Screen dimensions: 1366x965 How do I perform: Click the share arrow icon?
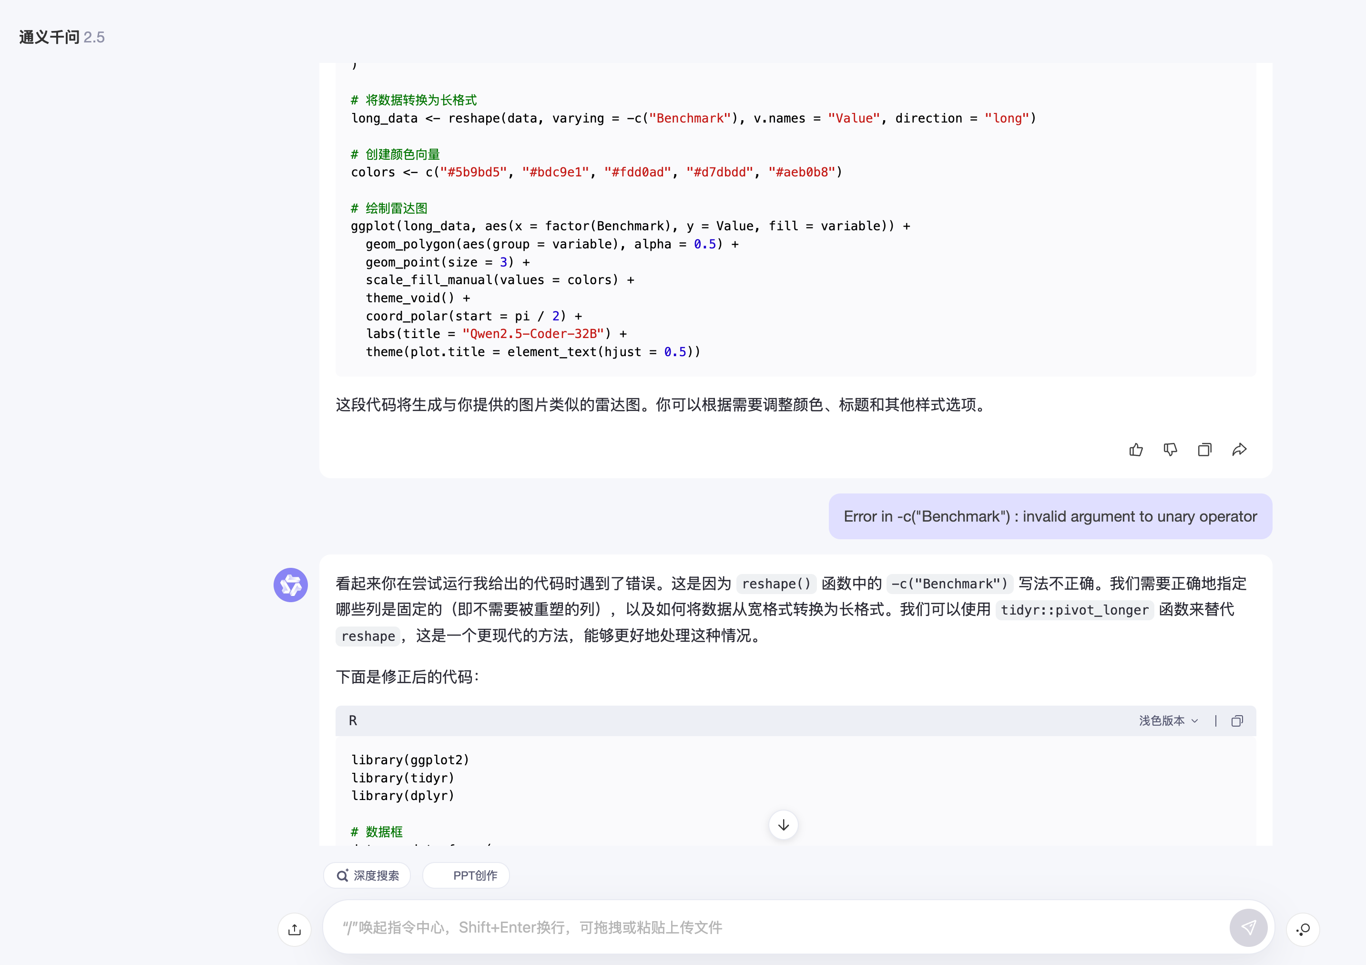coord(1239,450)
